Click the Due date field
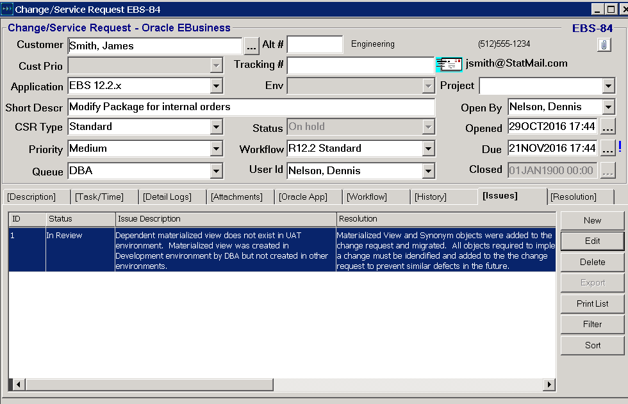 click(552, 149)
